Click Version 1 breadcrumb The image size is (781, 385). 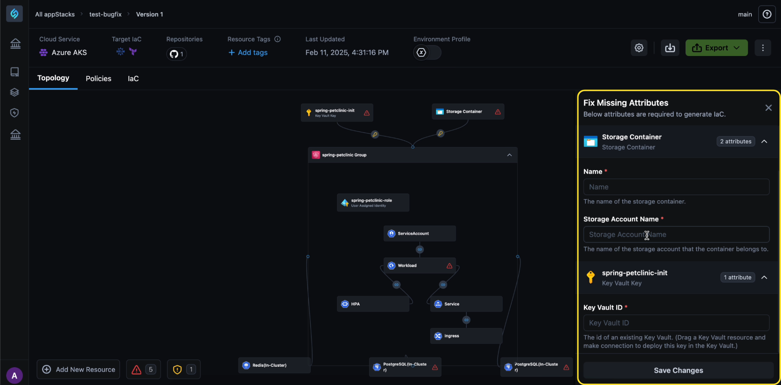pyautogui.click(x=149, y=14)
